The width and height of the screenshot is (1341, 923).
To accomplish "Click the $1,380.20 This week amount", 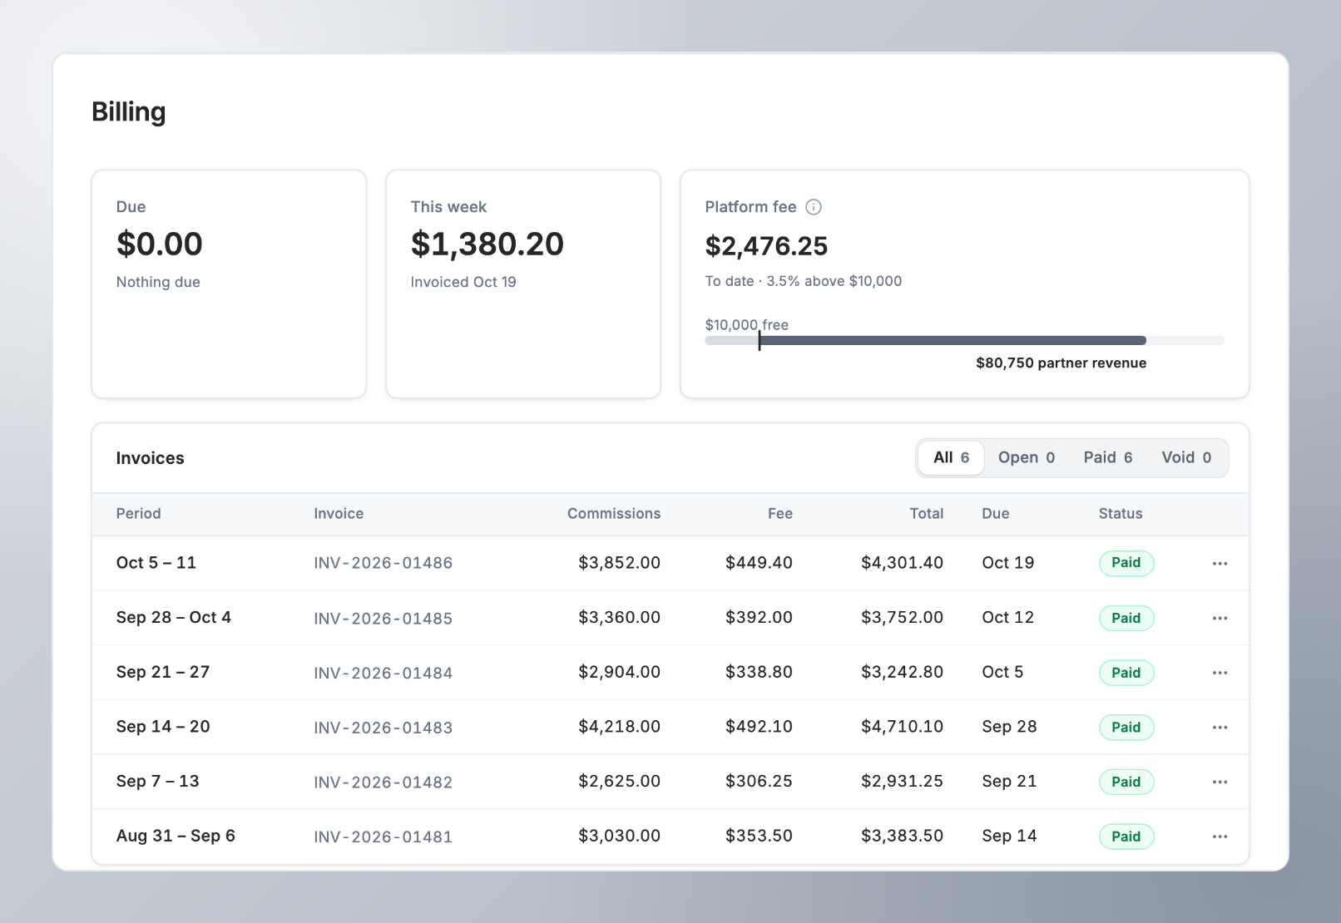I will [487, 244].
